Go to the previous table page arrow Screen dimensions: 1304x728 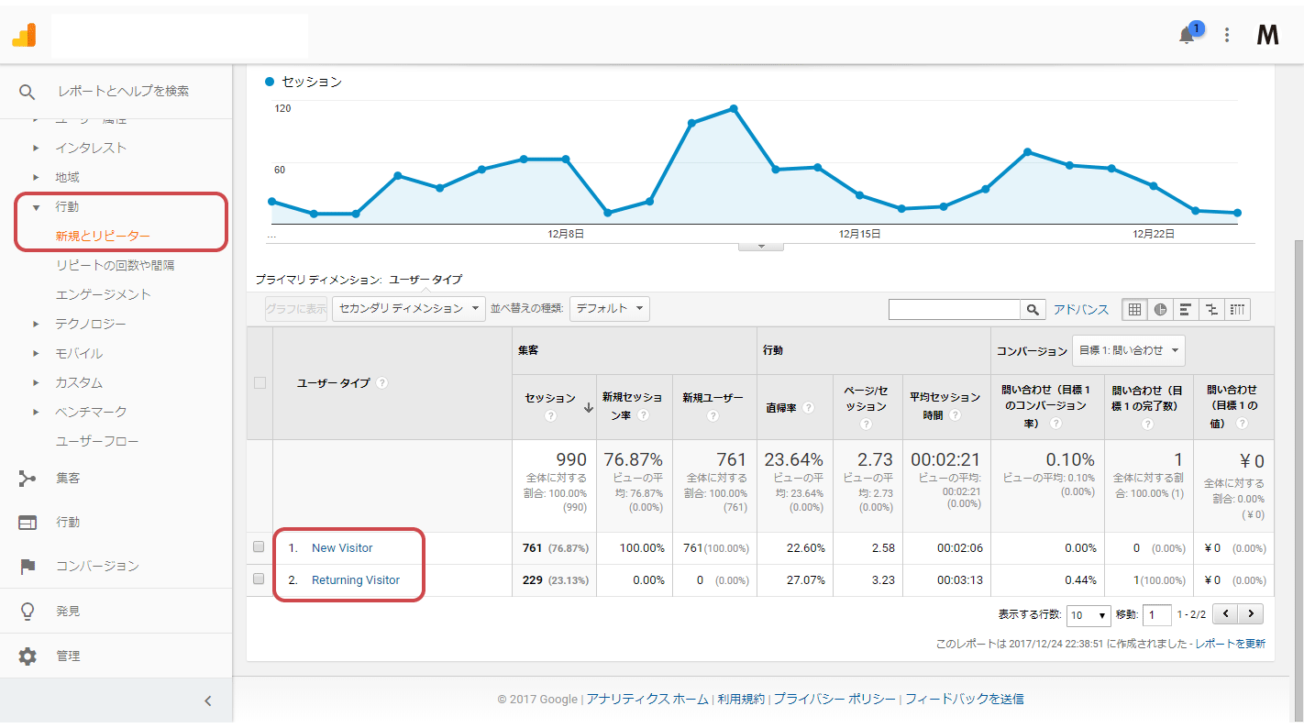point(1225,614)
